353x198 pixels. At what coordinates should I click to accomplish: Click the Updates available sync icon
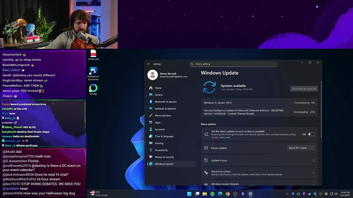[209, 87]
